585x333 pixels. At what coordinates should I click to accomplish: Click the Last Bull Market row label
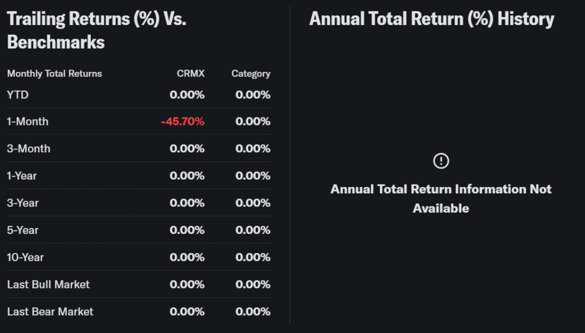(48, 284)
